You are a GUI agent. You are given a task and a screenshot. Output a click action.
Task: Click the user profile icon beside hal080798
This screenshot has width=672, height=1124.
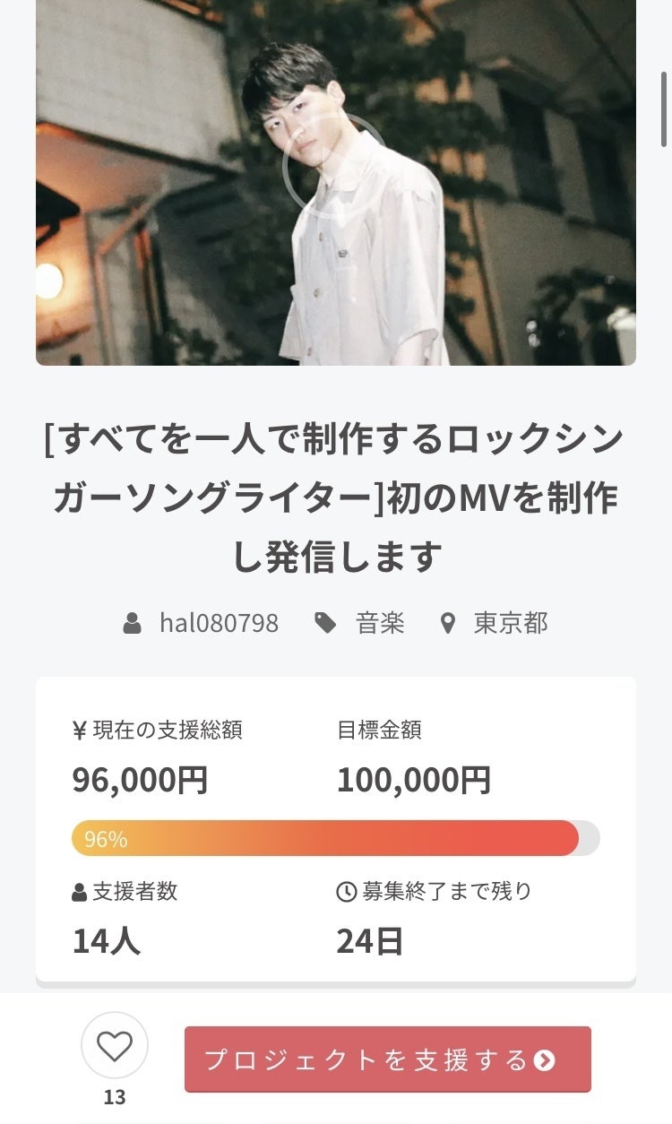pos(133,623)
